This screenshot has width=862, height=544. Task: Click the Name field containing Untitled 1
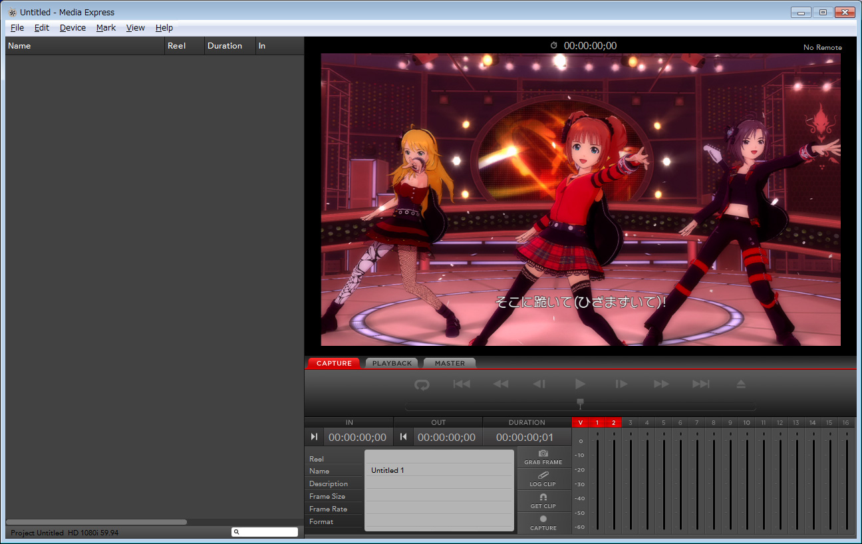(x=439, y=470)
